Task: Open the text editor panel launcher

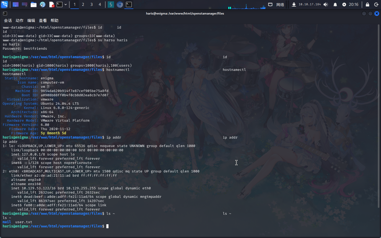Action: [52, 4]
